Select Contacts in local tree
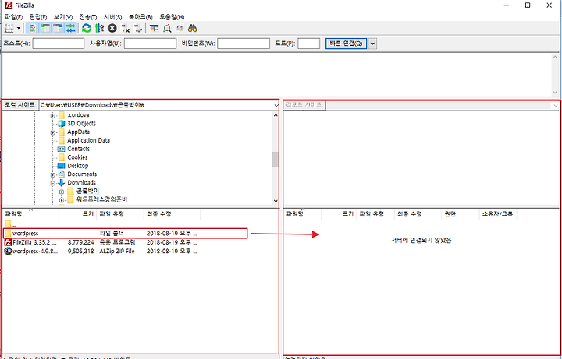Viewport: 562px width, 359px height. [79, 149]
